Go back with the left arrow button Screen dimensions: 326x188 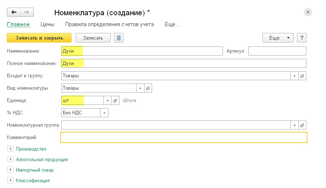(x=14, y=12)
